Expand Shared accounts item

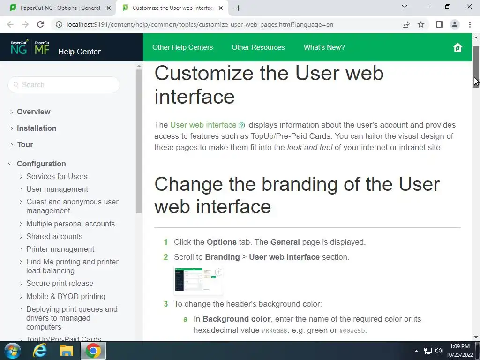(x=21, y=237)
